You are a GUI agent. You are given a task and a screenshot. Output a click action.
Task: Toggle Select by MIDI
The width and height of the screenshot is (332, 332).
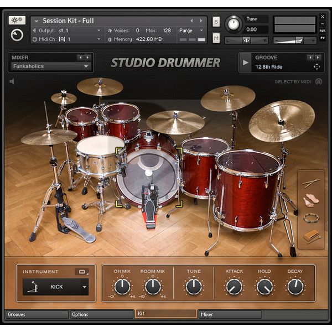(298, 82)
